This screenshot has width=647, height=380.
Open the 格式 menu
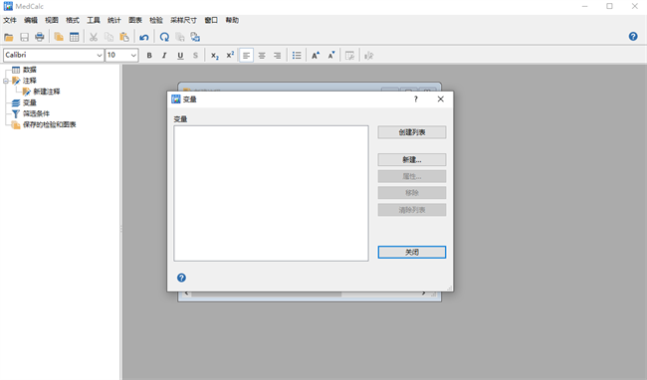[73, 20]
